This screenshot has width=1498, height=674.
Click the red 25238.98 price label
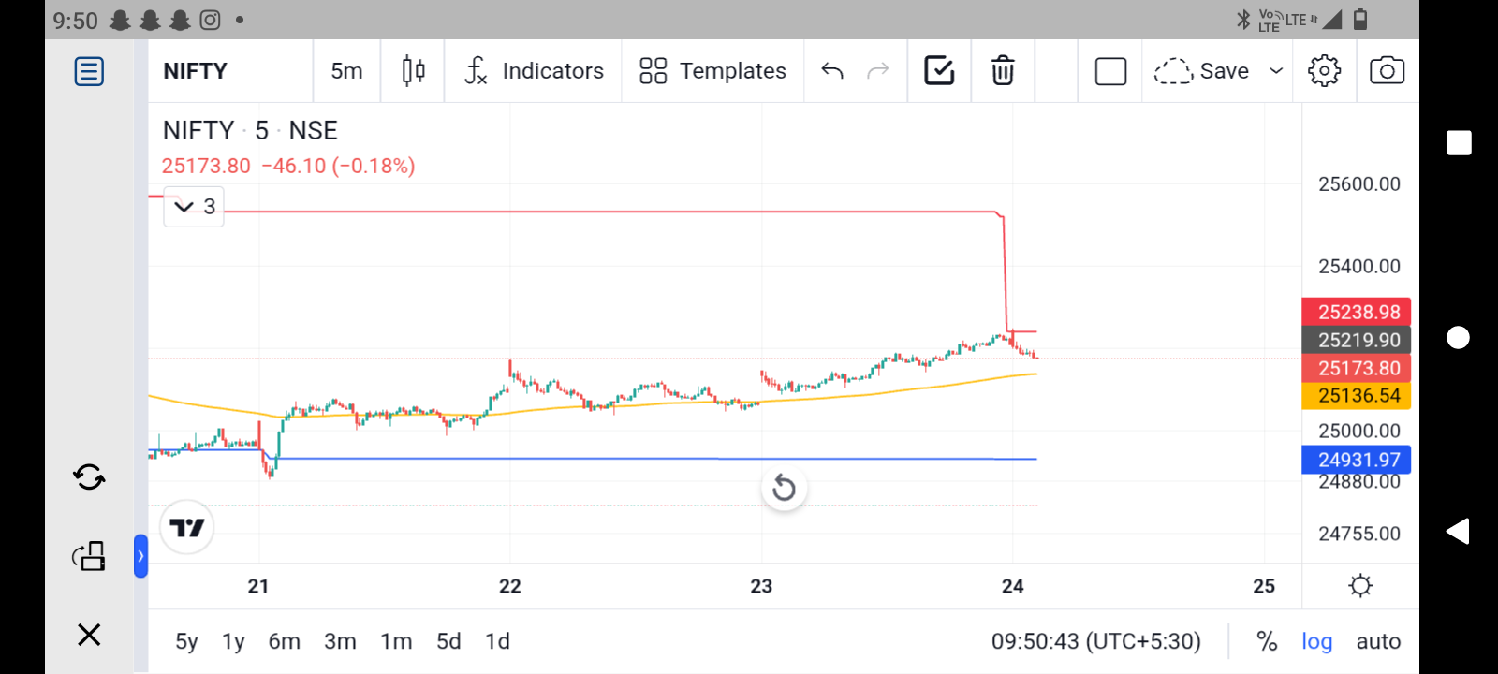tap(1357, 312)
